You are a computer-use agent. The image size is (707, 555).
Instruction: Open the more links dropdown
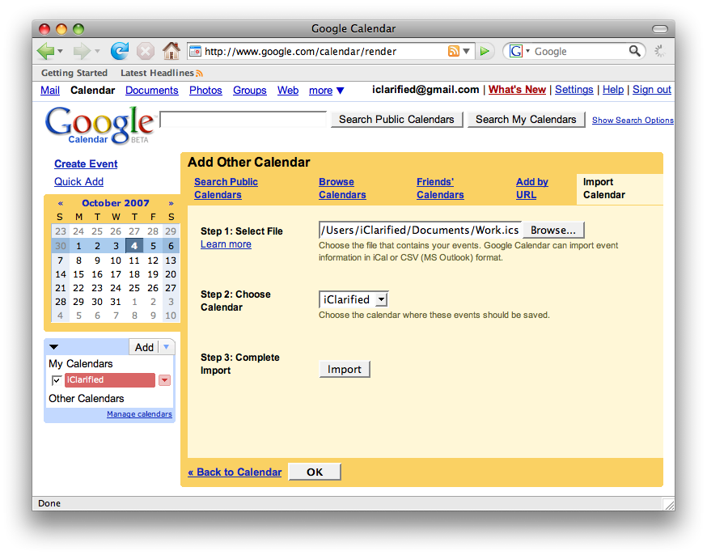point(327,91)
